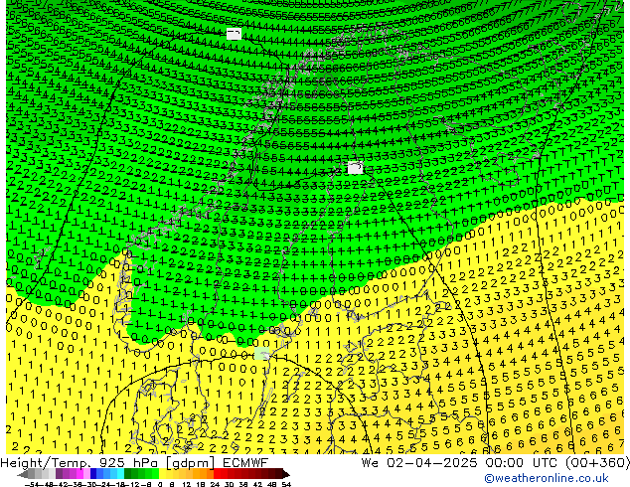Select the '02-04-2025' forecast date

coord(432,463)
